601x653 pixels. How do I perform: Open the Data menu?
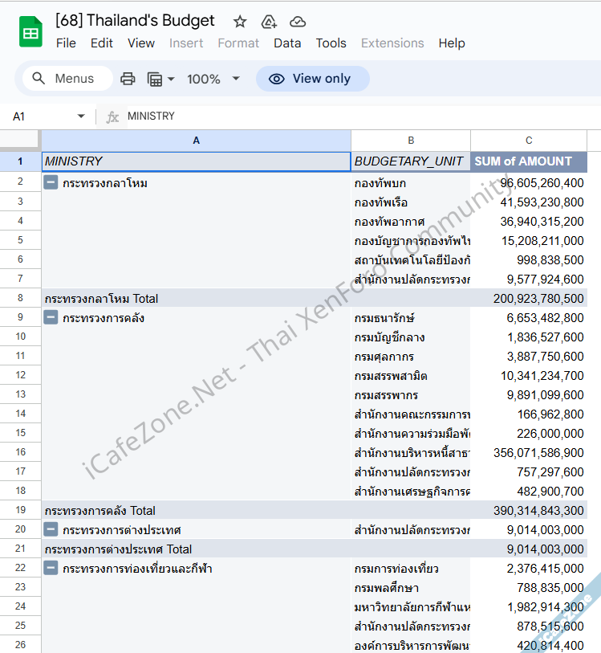(x=287, y=43)
